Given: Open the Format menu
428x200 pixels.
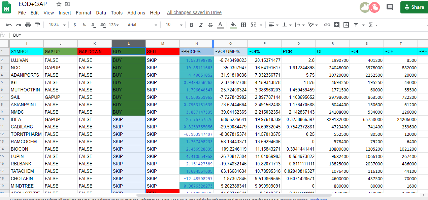Looking at the screenshot, I should 84,13.
